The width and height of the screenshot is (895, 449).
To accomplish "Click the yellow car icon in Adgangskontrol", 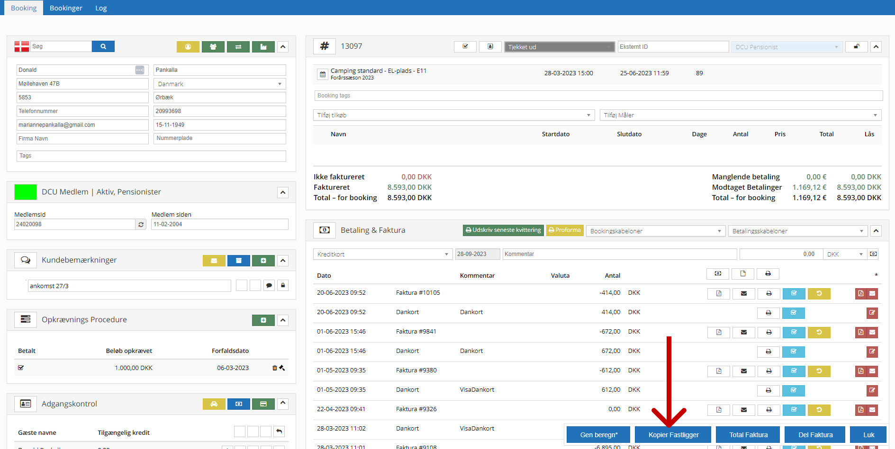I will click(214, 404).
